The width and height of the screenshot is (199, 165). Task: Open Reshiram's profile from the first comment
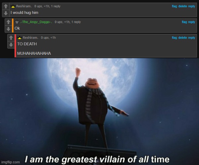pos(24,6)
